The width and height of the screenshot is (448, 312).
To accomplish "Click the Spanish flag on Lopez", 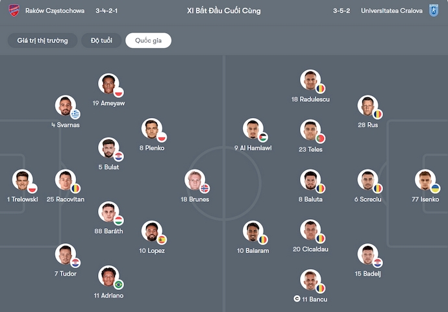I will (x=162, y=239).
